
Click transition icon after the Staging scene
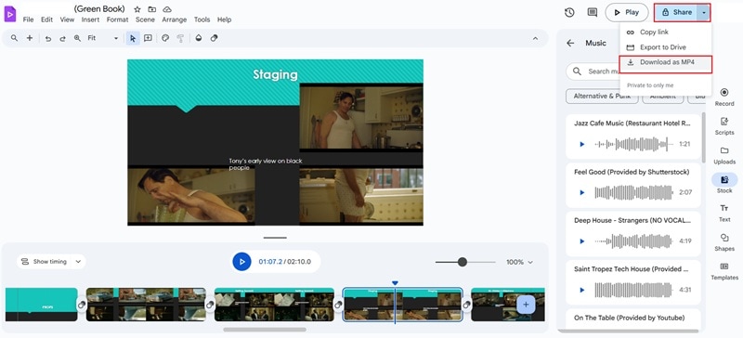pyautogui.click(x=466, y=305)
